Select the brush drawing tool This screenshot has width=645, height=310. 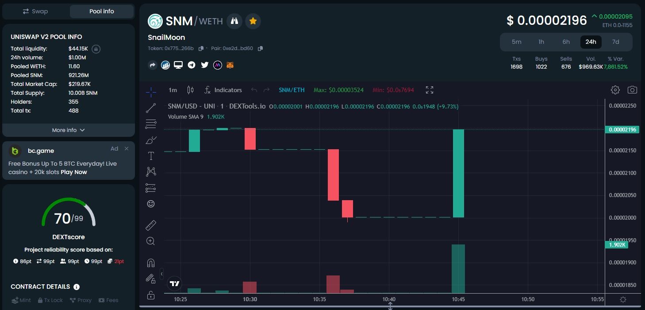click(x=151, y=140)
